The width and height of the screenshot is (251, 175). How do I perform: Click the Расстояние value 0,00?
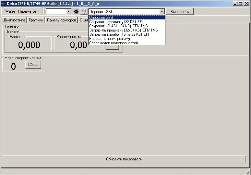(x=78, y=45)
